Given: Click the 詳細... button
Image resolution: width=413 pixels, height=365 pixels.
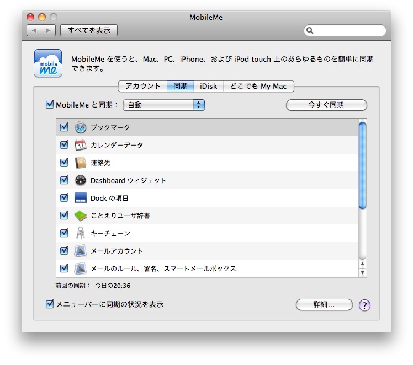Looking at the screenshot, I should coord(324,304).
